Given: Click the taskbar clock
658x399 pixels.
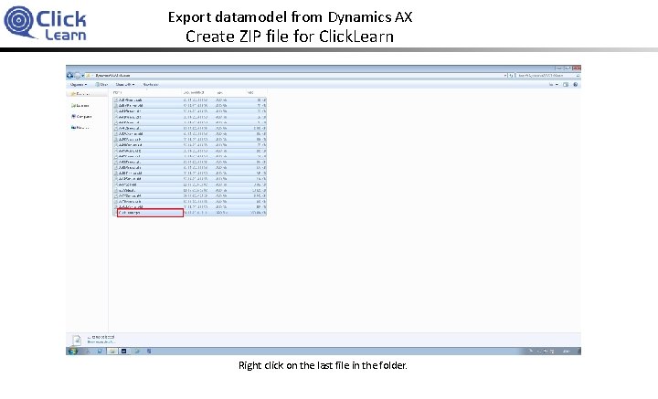Looking at the screenshot, I should click(566, 352).
